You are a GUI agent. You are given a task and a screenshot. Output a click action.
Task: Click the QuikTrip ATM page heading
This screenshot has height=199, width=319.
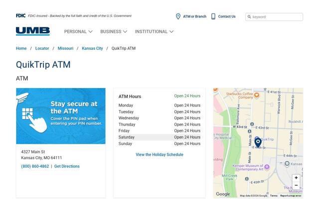tap(43, 65)
